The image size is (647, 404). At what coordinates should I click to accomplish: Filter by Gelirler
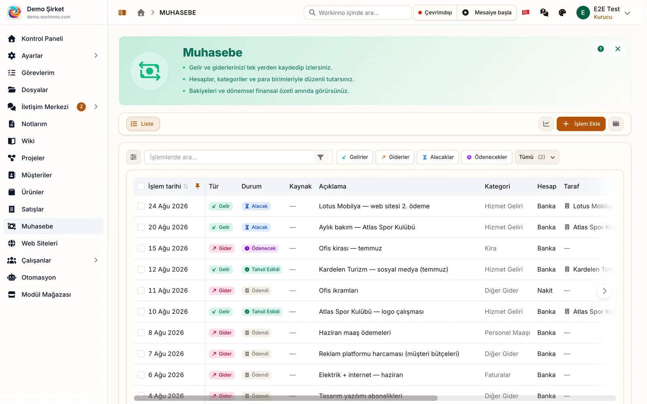tap(355, 157)
